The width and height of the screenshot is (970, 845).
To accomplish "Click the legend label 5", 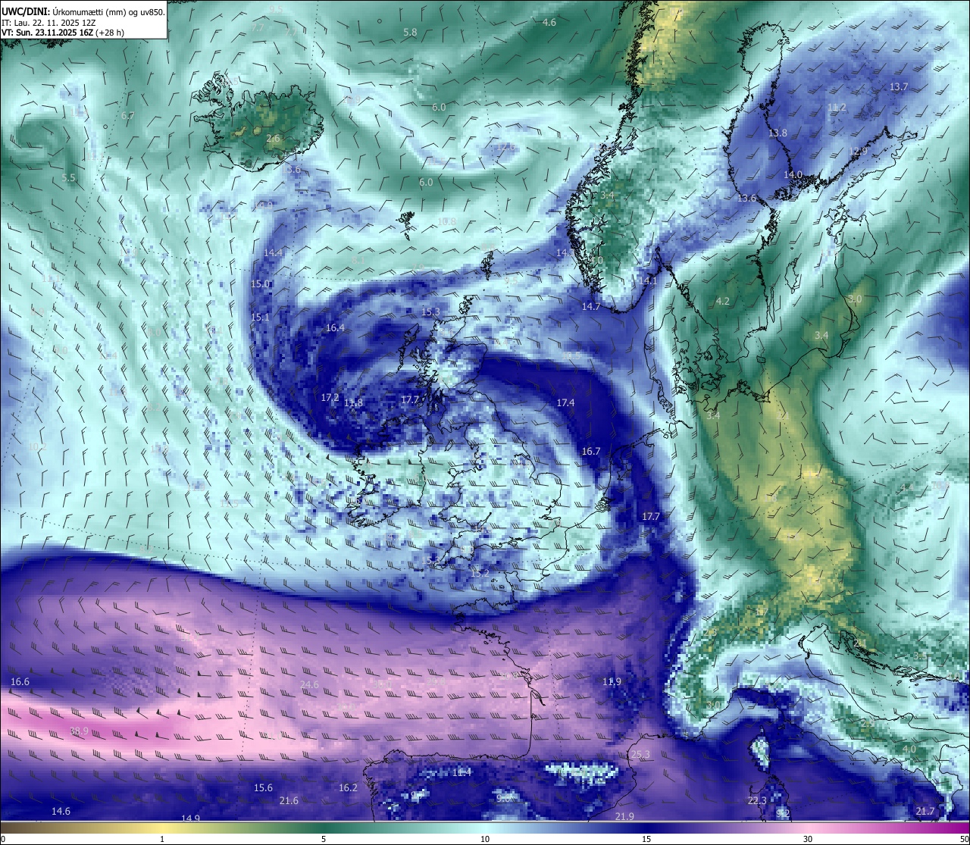I will pyautogui.click(x=324, y=839).
